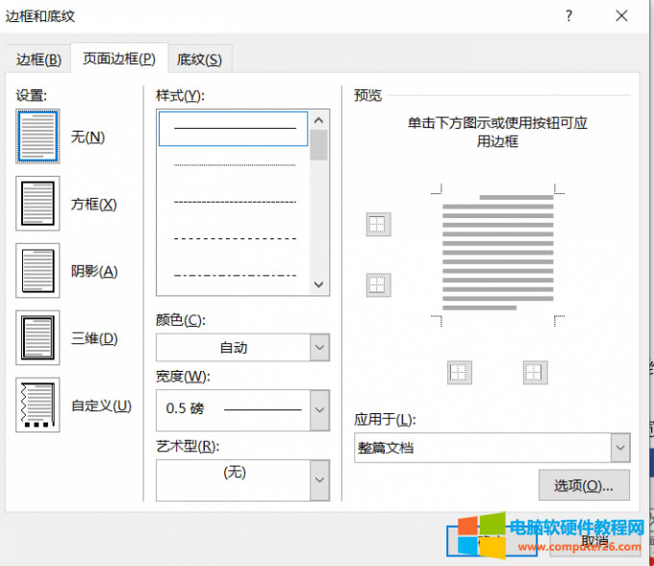Screen dimensions: 654x566
Task: Pick the 阴影 (Shadow) border setting icon
Action: point(38,271)
